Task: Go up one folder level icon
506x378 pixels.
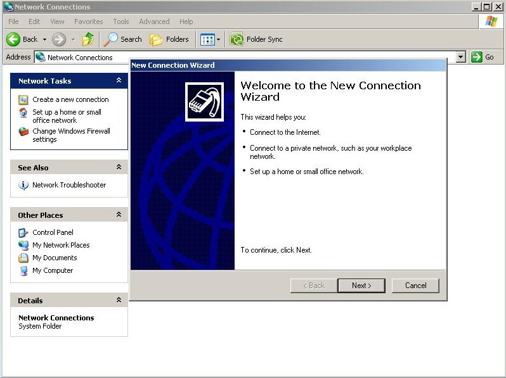Action: [x=88, y=39]
